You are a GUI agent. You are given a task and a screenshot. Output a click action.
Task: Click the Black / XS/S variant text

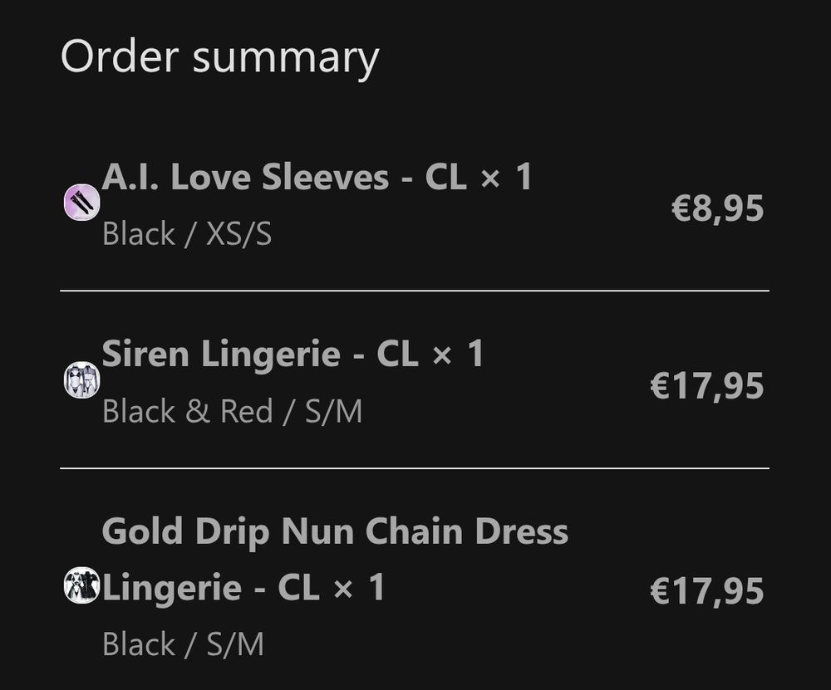pos(187,234)
